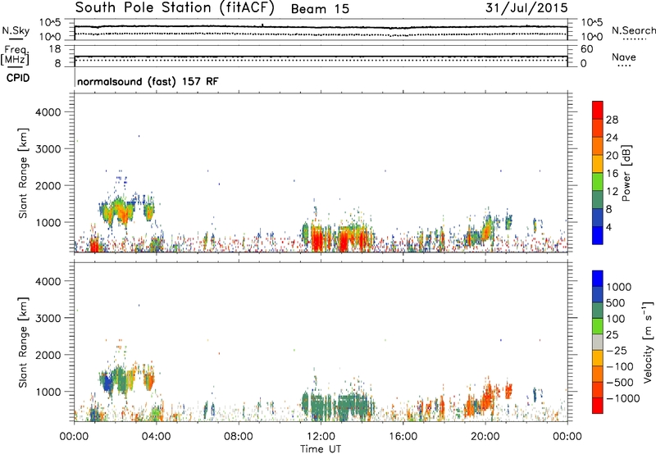Click the strong red echo near 13:00 in power plot

click(x=344, y=240)
